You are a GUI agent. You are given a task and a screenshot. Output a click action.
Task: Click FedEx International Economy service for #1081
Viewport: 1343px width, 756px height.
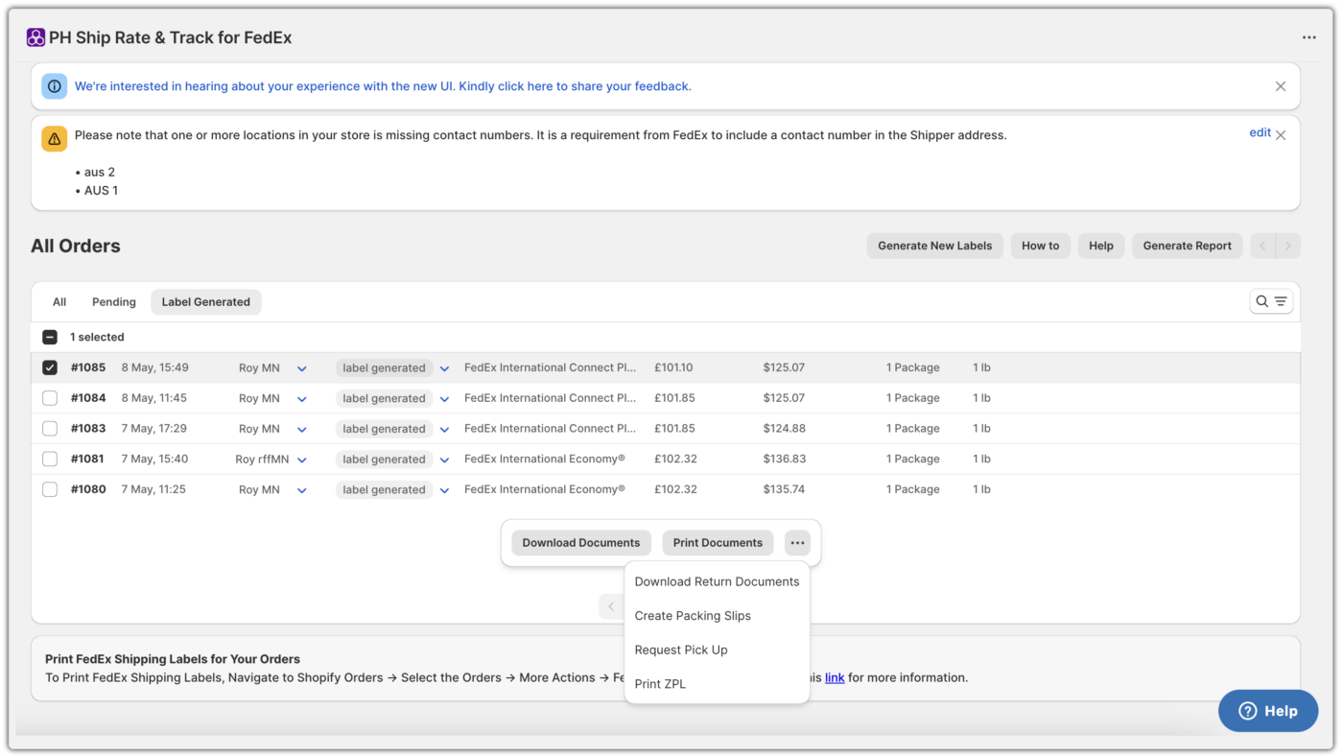(545, 459)
